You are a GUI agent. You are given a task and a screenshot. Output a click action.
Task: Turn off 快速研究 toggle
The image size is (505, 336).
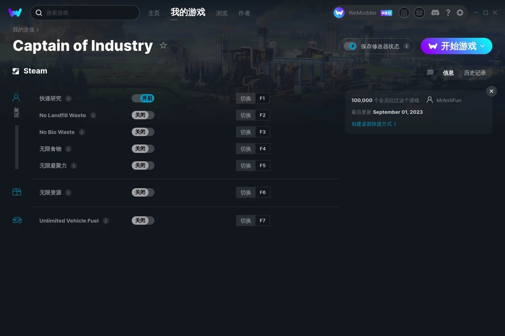143,98
